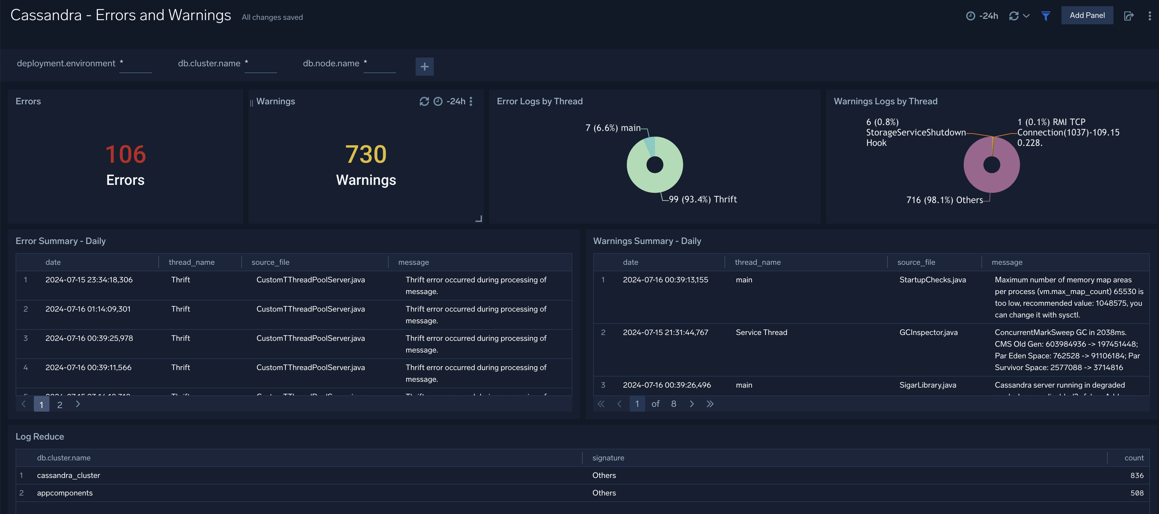Sort Log Reduce by count column
This screenshot has width=1159, height=514.
pyautogui.click(x=1134, y=458)
